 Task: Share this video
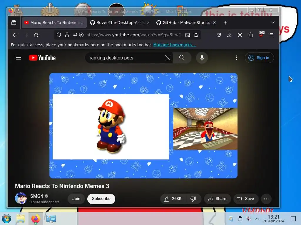tap(217, 199)
